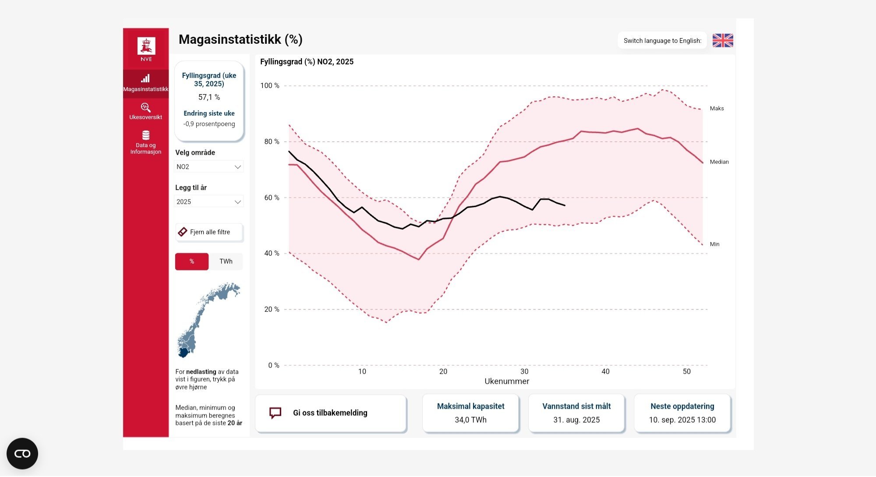Open the Legg til år 2025 dropdown
876x477 pixels.
209,201
